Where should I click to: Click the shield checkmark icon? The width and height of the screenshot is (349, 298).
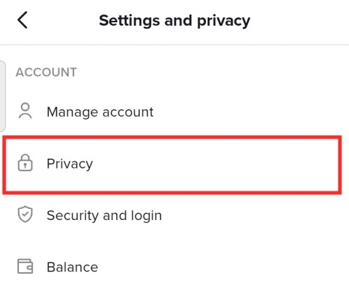pos(25,214)
